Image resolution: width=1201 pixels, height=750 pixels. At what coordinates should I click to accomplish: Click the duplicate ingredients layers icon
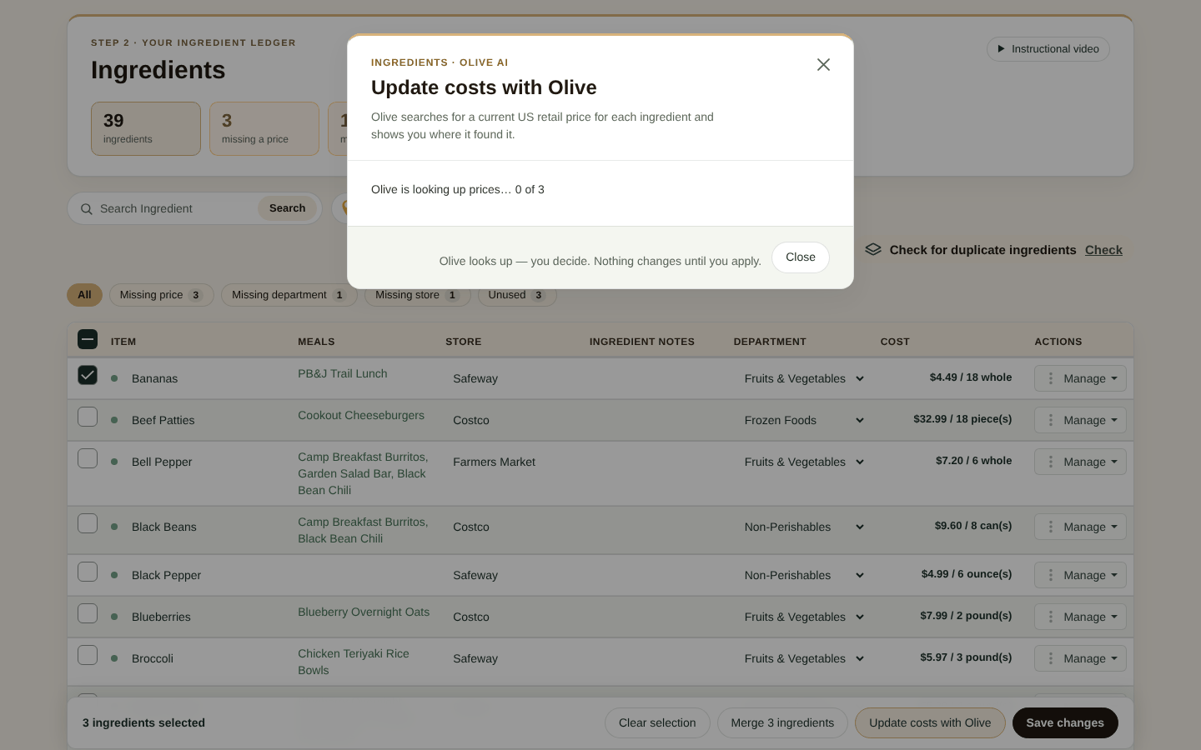[x=873, y=249]
